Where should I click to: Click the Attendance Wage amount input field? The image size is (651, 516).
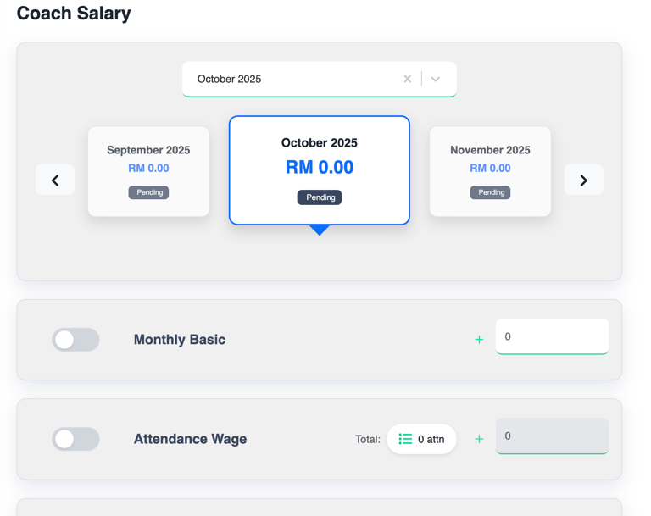[552, 436]
